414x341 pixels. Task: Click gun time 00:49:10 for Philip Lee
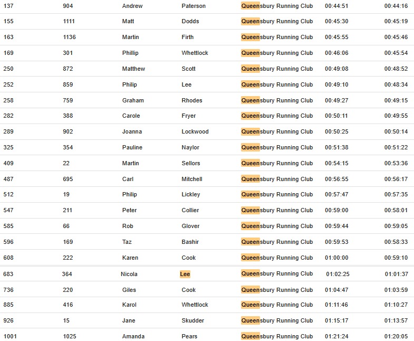[x=336, y=84]
